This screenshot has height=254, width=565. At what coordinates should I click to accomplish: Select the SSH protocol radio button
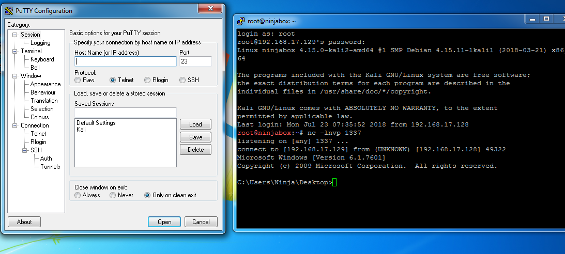pyautogui.click(x=182, y=80)
